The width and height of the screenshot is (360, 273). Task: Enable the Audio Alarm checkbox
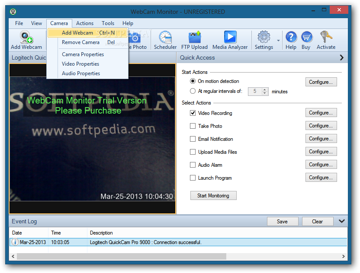(x=193, y=165)
